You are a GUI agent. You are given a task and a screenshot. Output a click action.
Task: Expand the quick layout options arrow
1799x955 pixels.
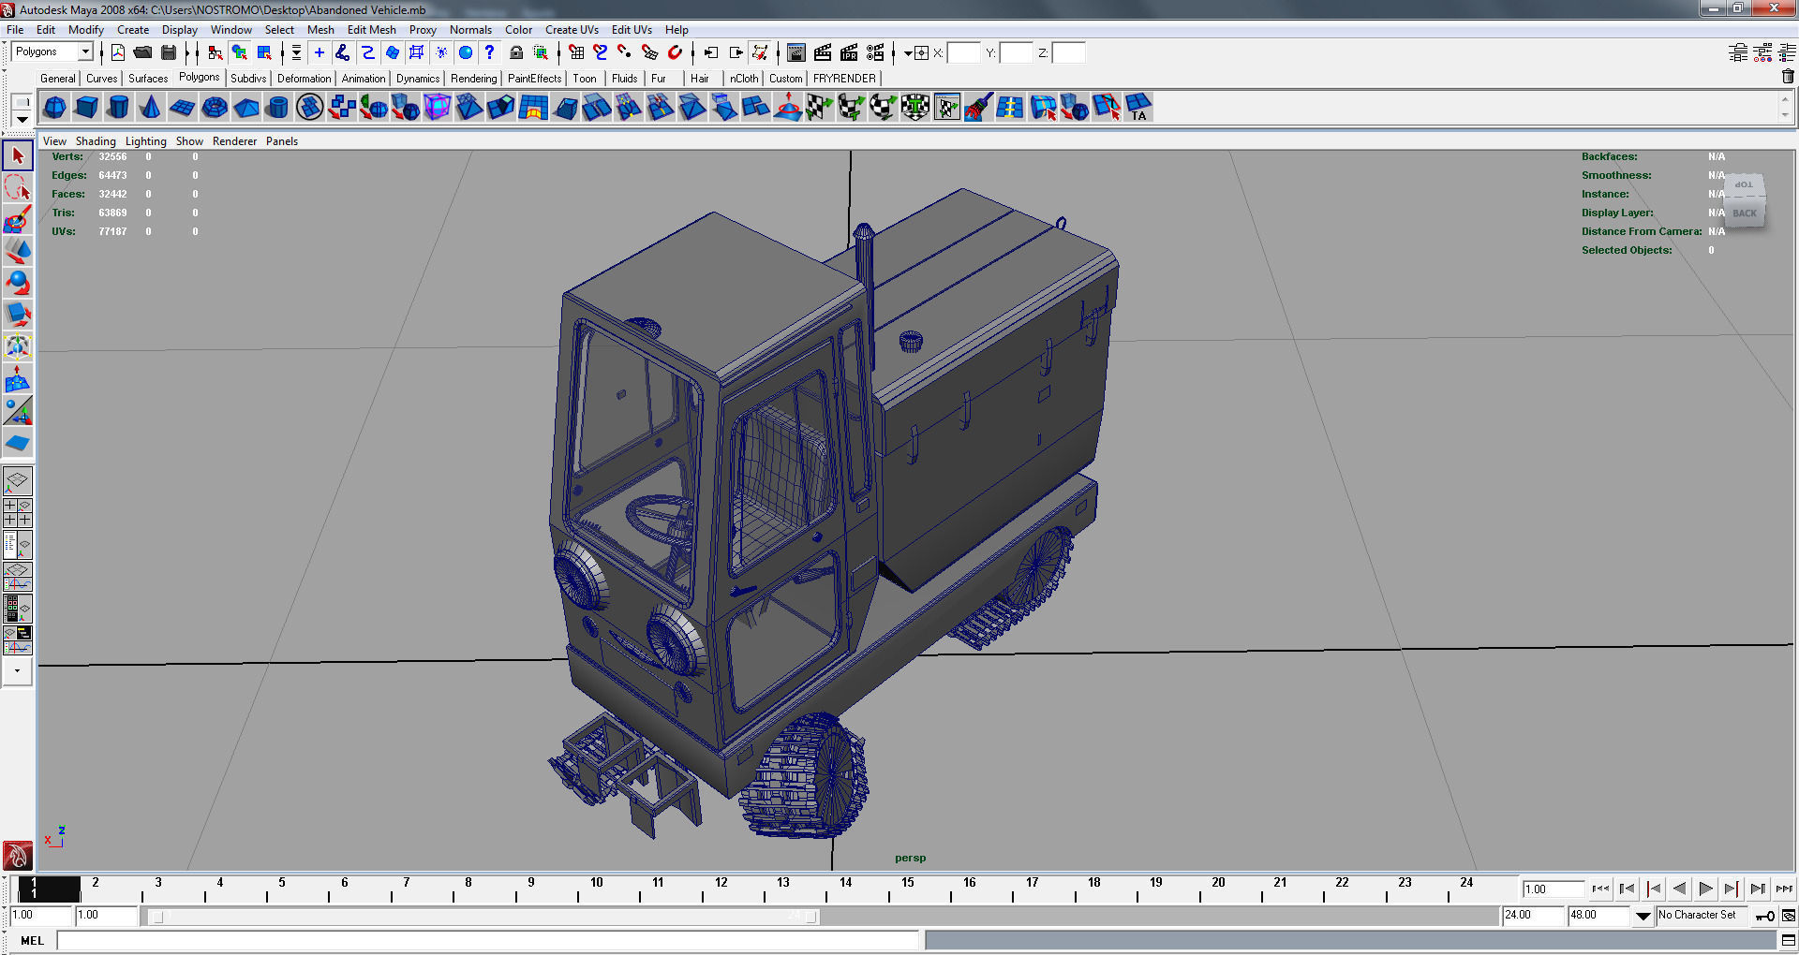[x=17, y=671]
